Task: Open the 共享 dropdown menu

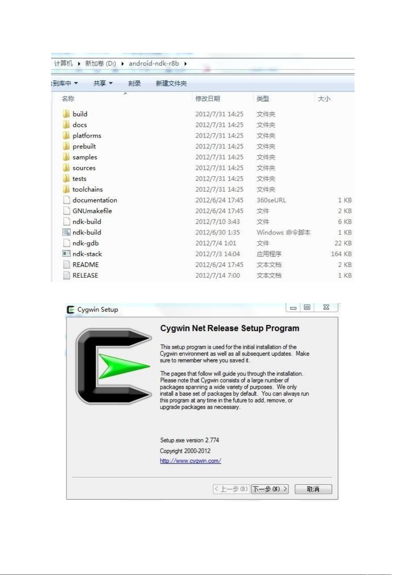Action: point(103,83)
